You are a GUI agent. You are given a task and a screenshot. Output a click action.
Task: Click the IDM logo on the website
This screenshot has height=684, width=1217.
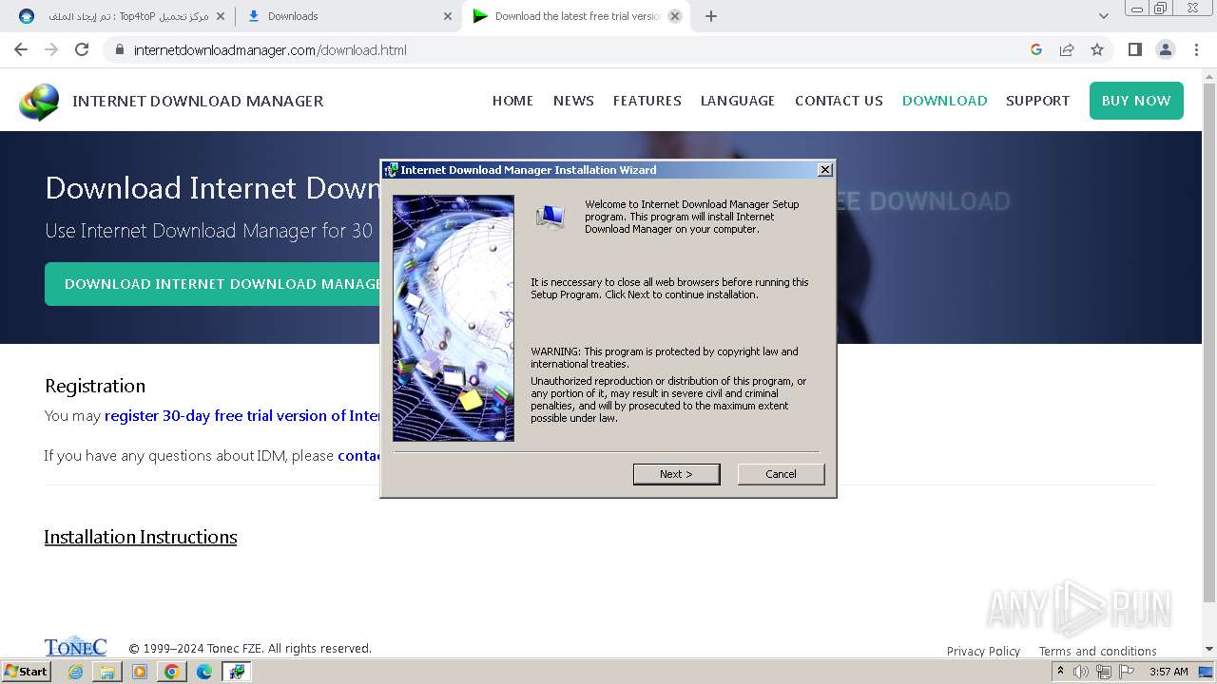tap(39, 102)
